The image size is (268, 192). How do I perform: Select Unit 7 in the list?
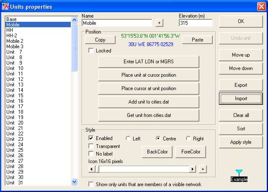point(38,52)
